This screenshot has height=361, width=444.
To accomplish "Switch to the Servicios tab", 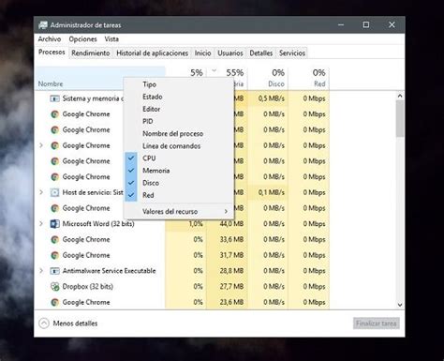I will (292, 53).
